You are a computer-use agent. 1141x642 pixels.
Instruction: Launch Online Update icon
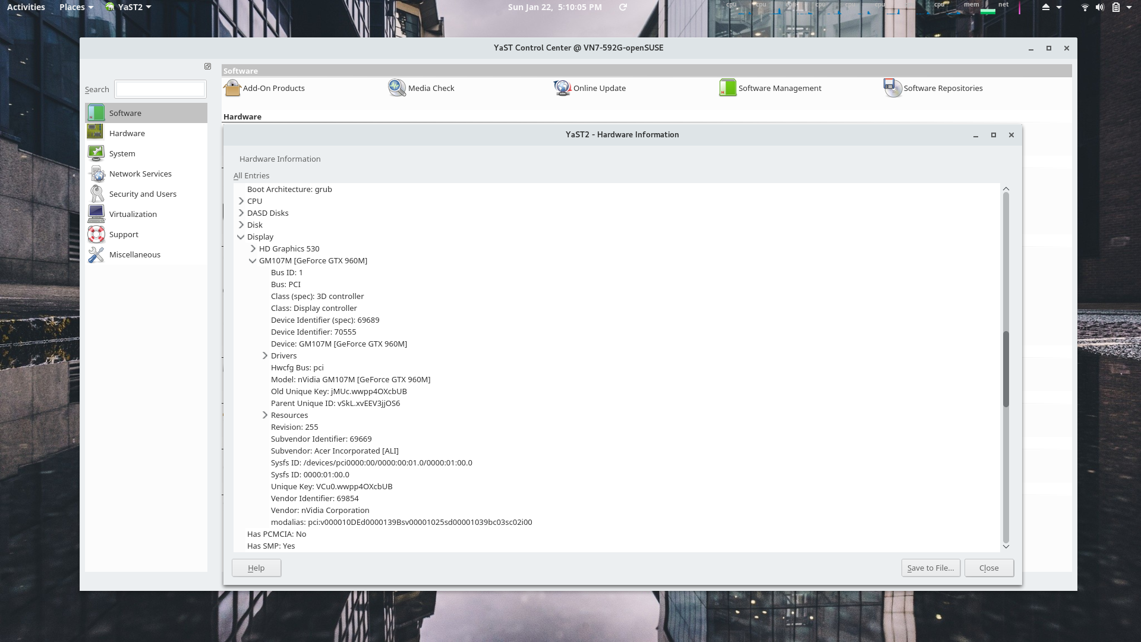click(x=562, y=88)
